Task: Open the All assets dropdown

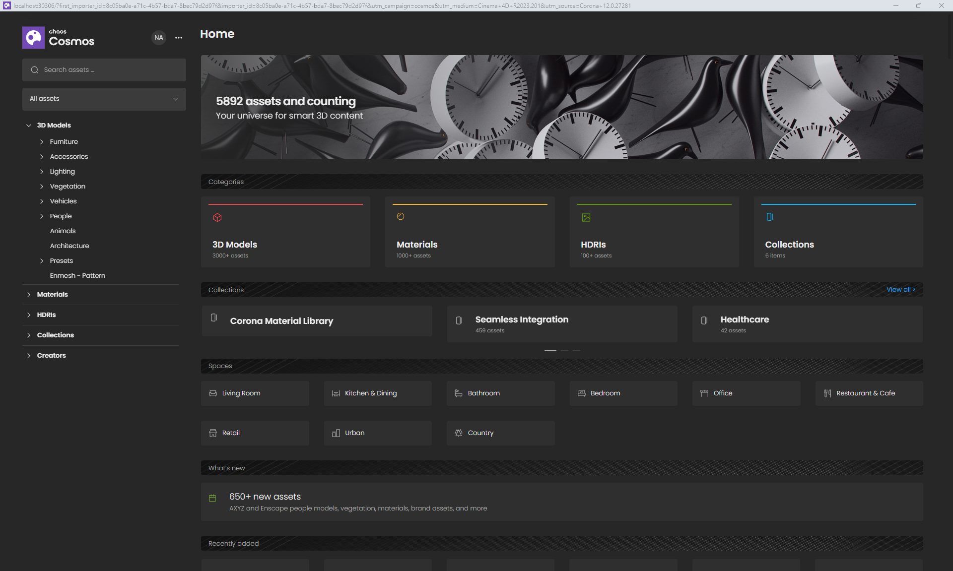Action: pyautogui.click(x=104, y=99)
